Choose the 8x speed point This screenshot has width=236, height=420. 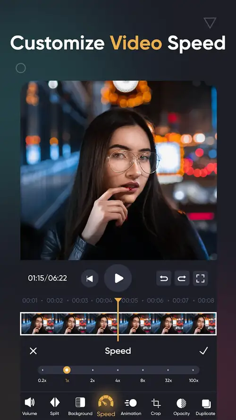(143, 370)
